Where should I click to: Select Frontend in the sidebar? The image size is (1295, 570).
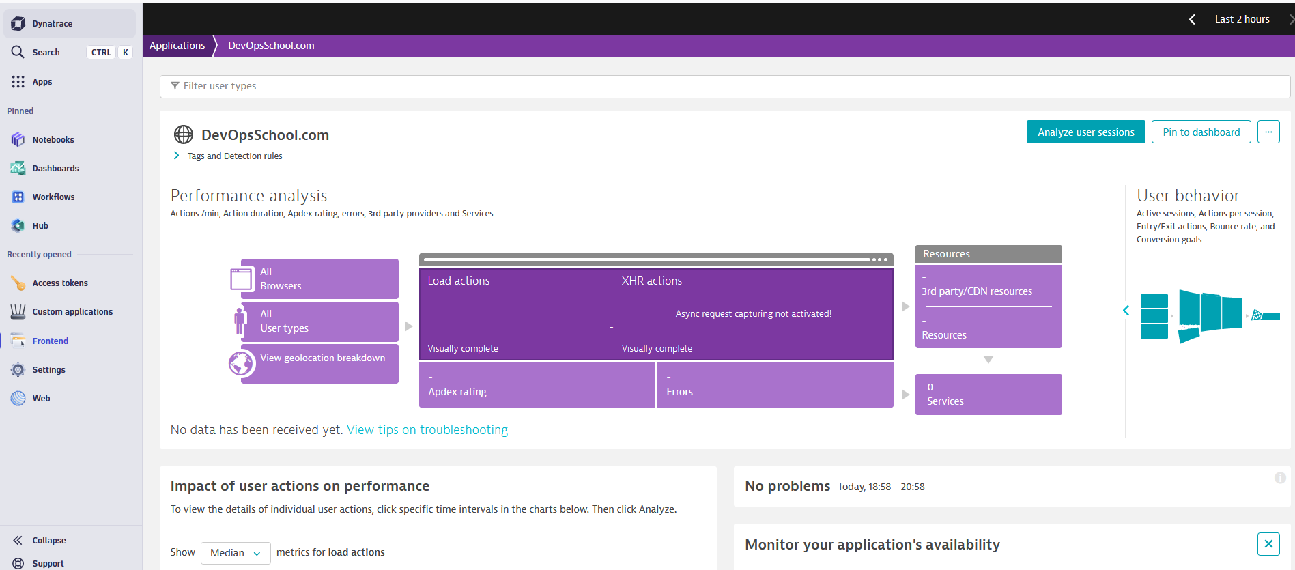tap(50, 341)
